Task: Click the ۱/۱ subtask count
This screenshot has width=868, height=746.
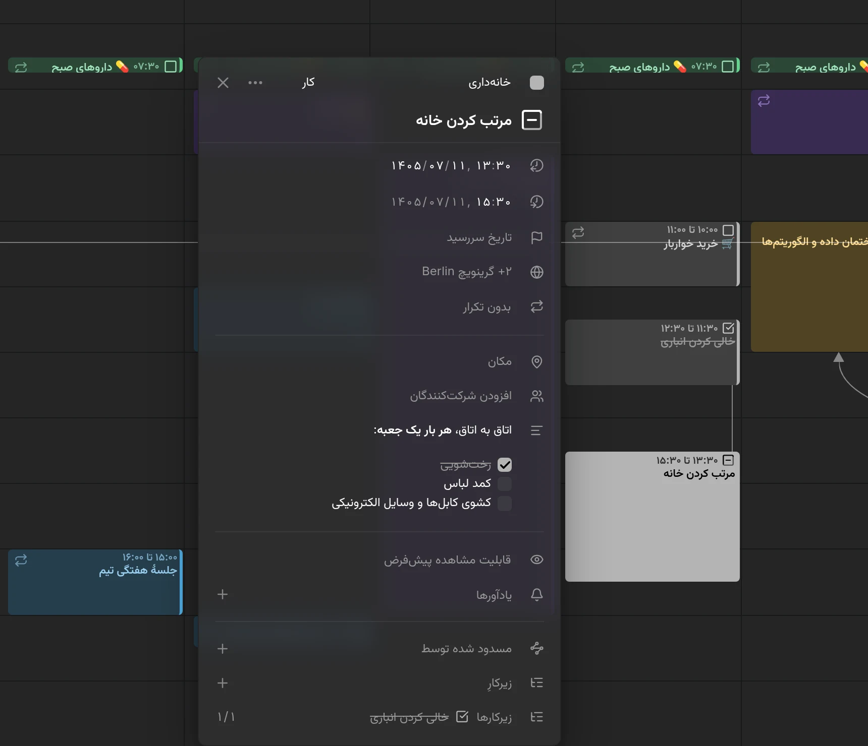Action: [x=226, y=717]
